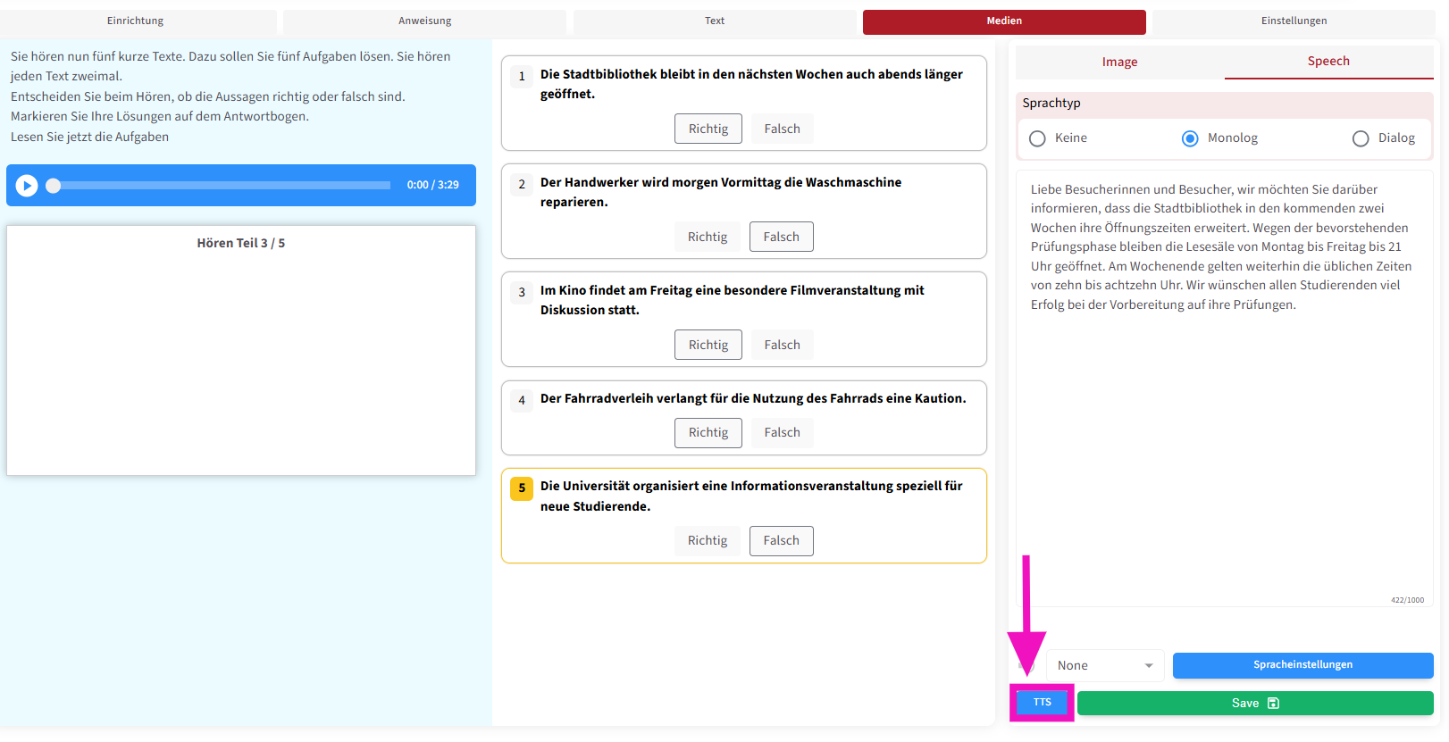Image resolution: width=1449 pixels, height=742 pixels.
Task: Mark question 1 as Richtig
Action: [708, 129]
